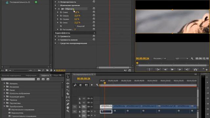210x118 pixels.
Task: Go to Out point in Program monitor
Action: coord(187,69)
